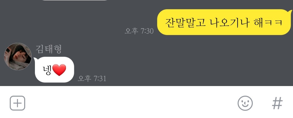The height and width of the screenshot is (118, 293).
Task: Tap the hashtag search icon
Action: (x=277, y=103)
